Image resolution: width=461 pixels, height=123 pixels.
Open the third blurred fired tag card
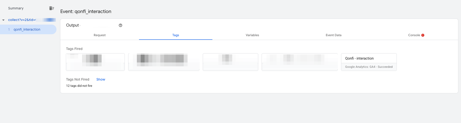click(x=231, y=62)
